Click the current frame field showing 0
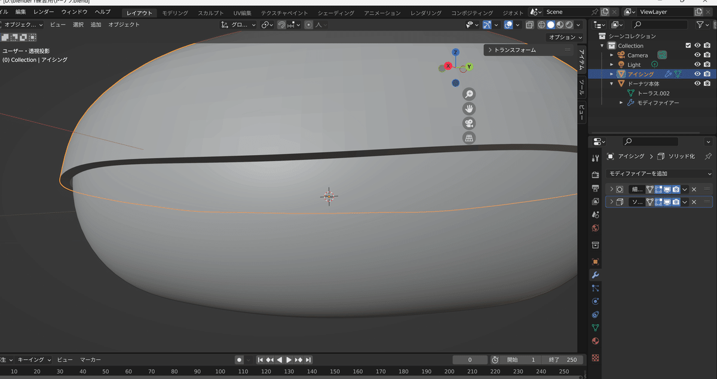This screenshot has height=379, width=717. (x=470, y=360)
